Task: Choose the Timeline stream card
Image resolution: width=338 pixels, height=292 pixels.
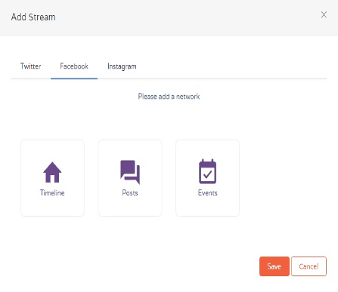Action: (52, 178)
